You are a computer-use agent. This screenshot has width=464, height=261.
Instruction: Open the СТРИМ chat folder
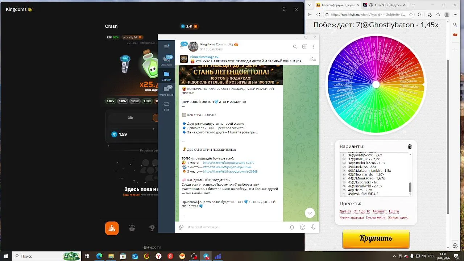click(166, 76)
